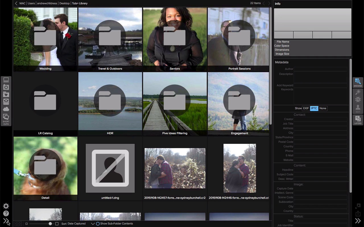364x227 pixels.
Task: Click the Website contact field
Action: click(x=320, y=160)
